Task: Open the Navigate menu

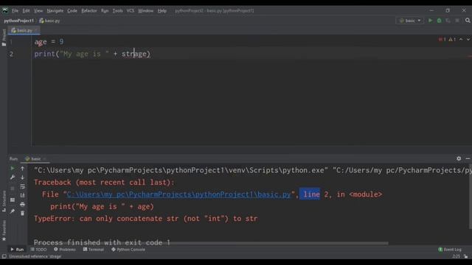Action: 55,10
